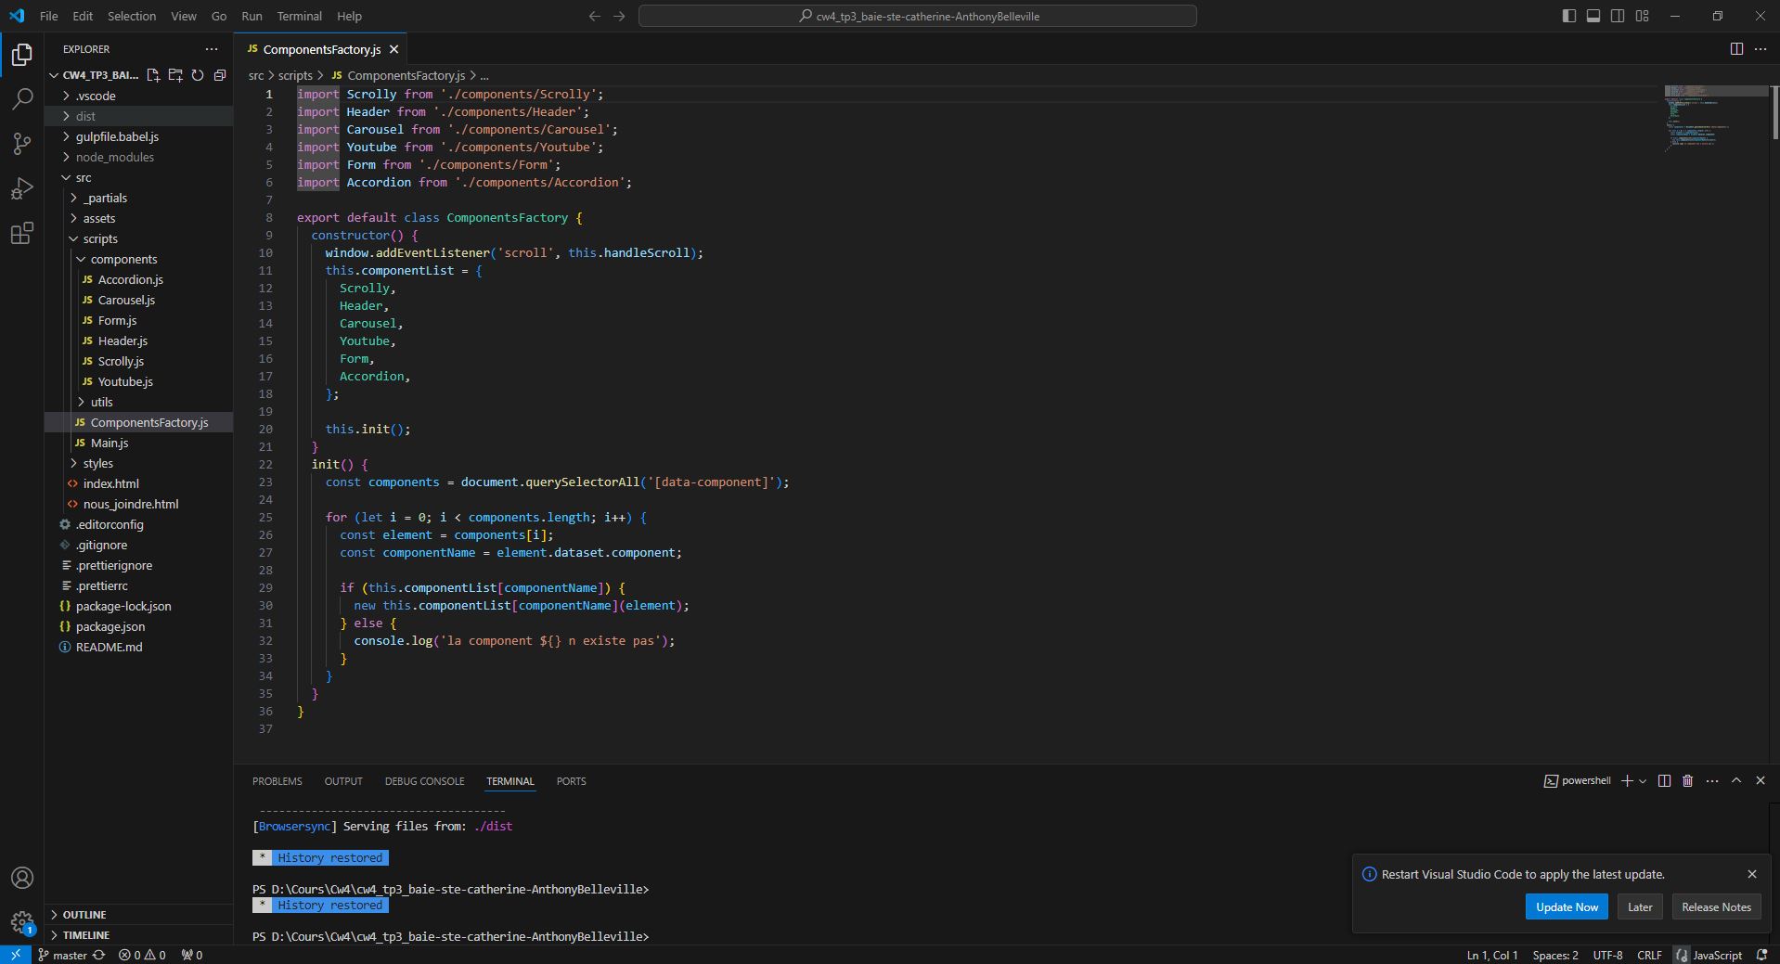Expand the OUTLINE section
This screenshot has height=964, width=1780.
coord(138,915)
